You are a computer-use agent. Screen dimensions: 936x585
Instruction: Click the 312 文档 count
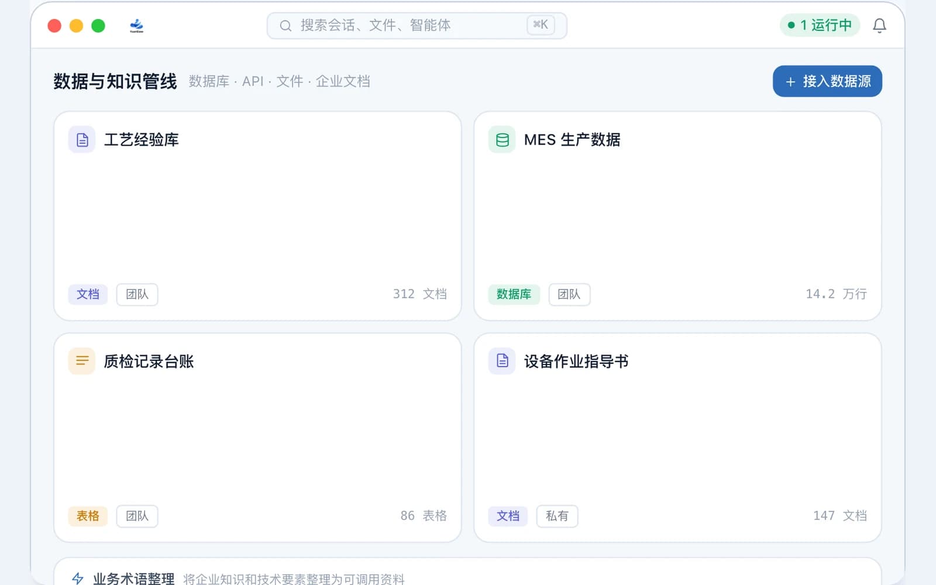[419, 294]
